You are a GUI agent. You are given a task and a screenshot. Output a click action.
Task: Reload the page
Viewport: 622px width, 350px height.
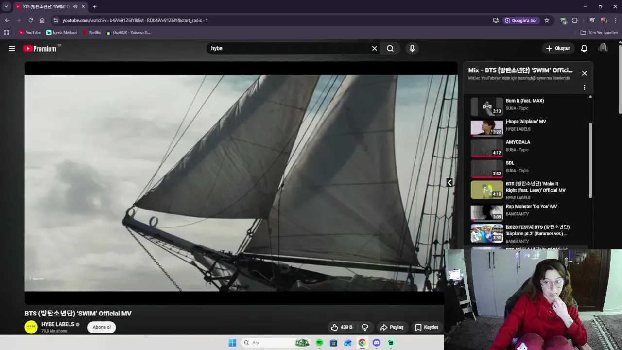point(30,20)
